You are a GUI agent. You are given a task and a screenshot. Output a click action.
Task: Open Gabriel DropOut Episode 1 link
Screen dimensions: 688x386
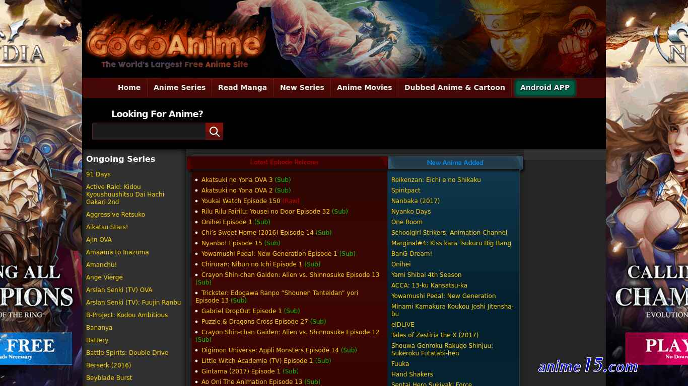242,311
